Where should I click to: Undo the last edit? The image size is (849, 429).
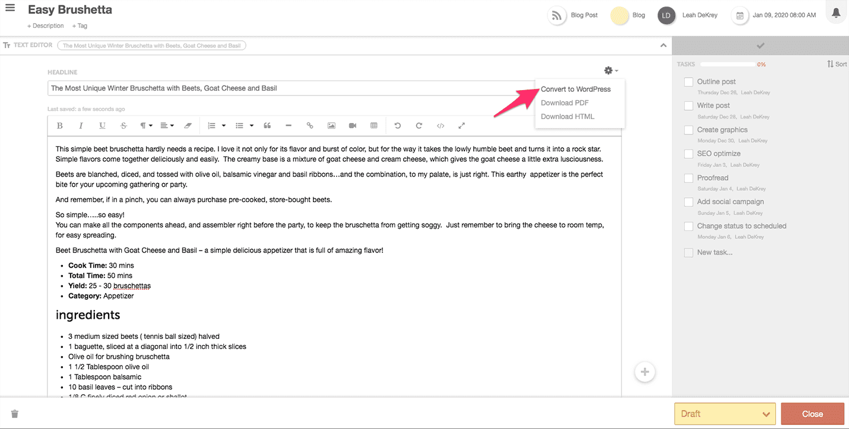pos(398,126)
